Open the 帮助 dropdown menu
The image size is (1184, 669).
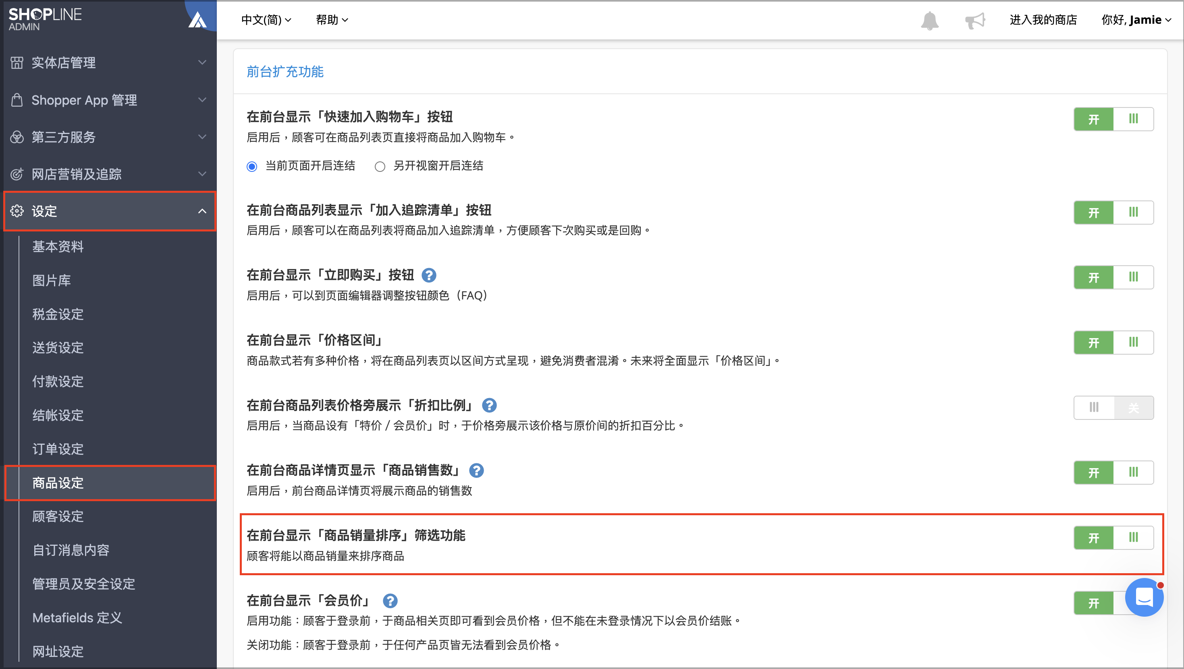coord(332,20)
